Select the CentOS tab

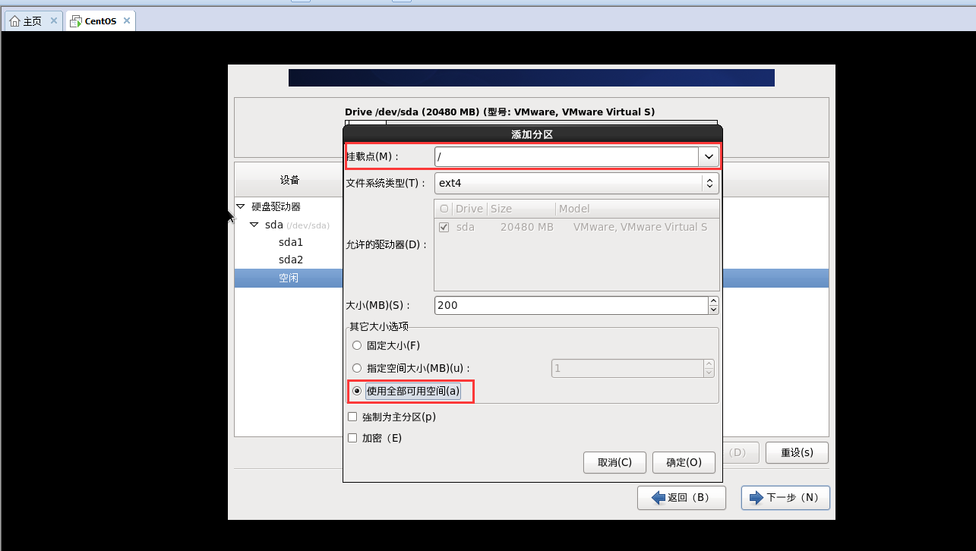(x=100, y=21)
